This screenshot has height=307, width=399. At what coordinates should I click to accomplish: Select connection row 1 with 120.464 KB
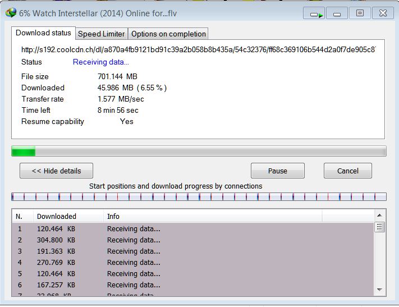click(193, 229)
